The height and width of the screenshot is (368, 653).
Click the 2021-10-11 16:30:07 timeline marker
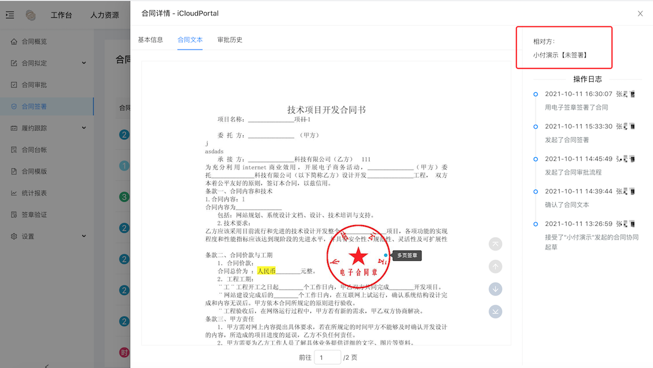pos(536,94)
